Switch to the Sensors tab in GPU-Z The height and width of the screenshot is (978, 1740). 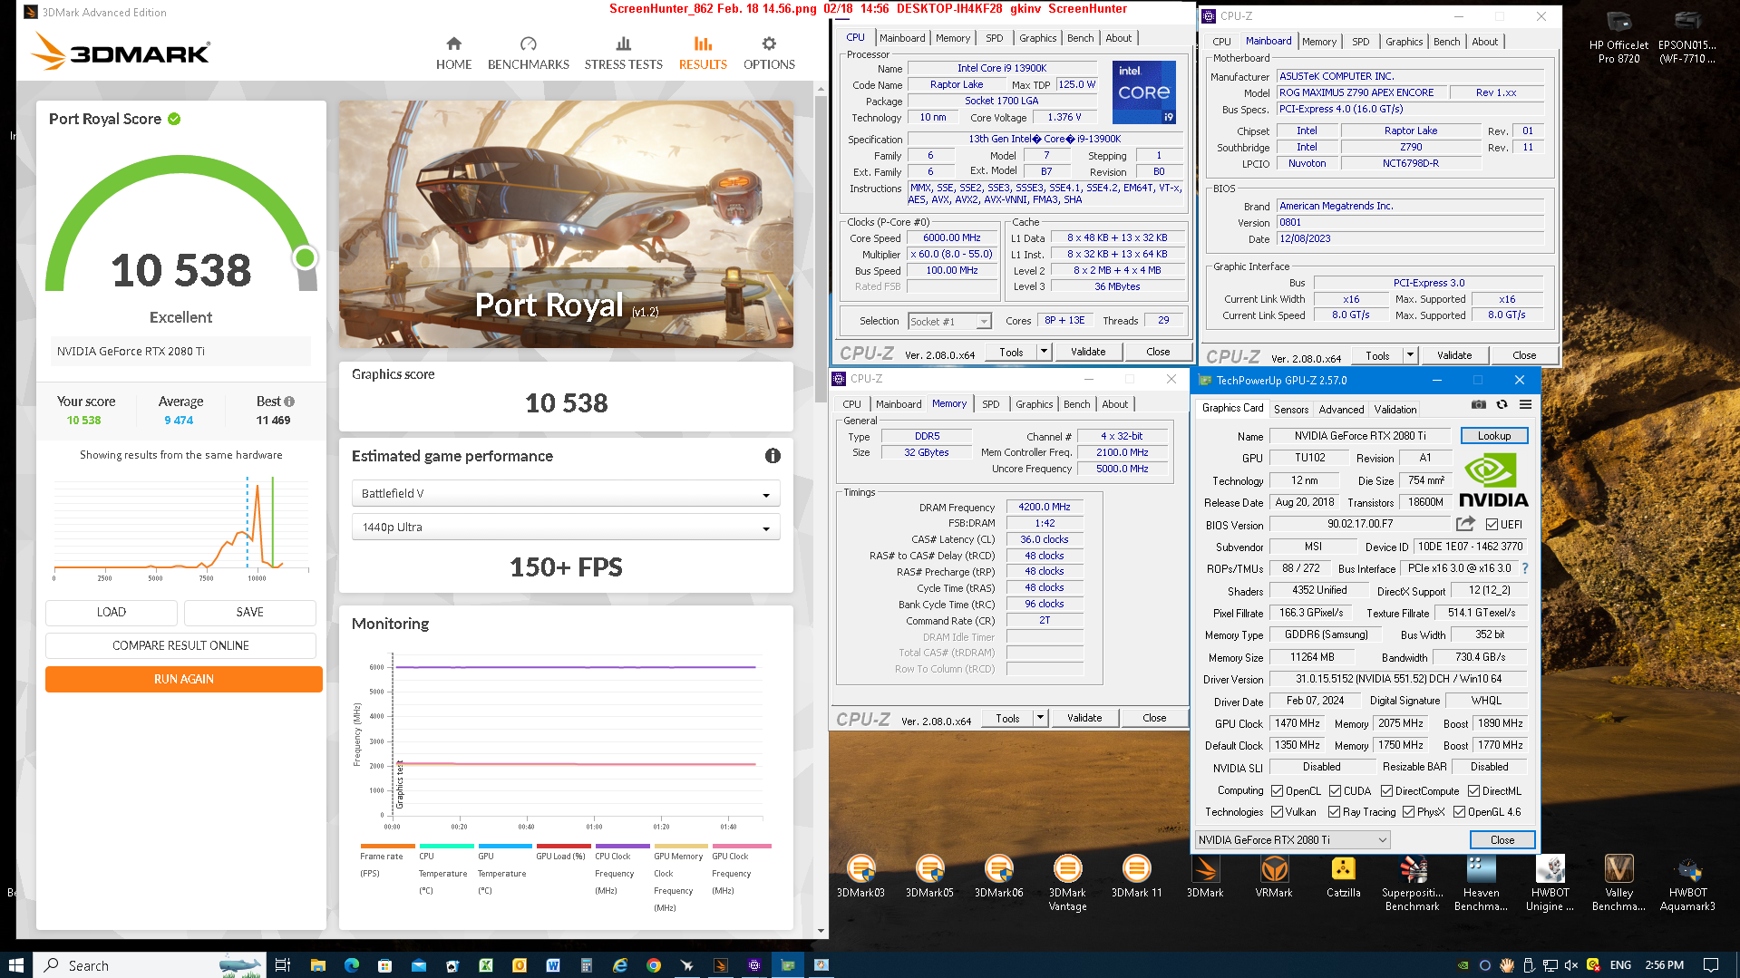point(1290,410)
